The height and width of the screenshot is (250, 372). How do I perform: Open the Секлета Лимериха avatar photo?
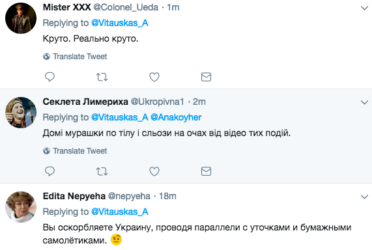tap(21, 113)
